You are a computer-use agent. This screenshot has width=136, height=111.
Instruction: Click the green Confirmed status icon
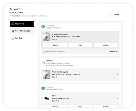click(43, 27)
